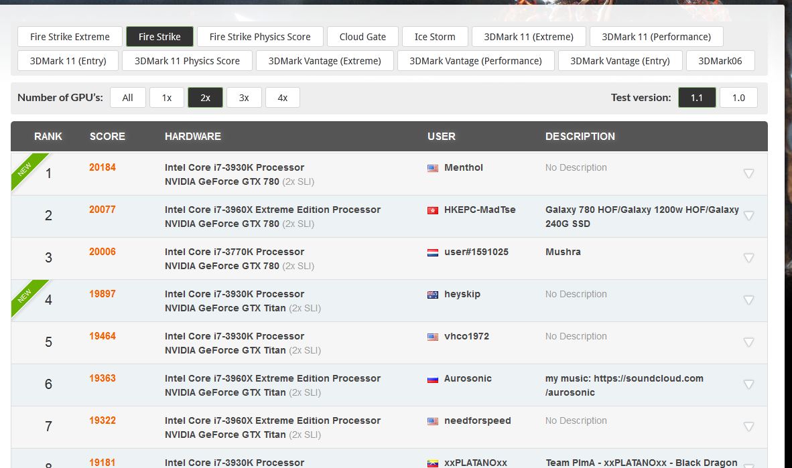Screen dimensions: 792x468
Task: Click the flag icon beside heyskip
Action: point(433,295)
